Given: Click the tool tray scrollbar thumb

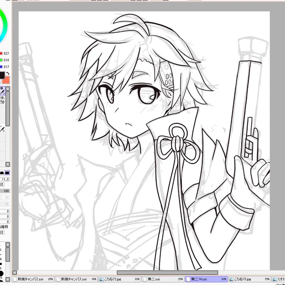Looking at the screenshot, I should click(x=8, y=109).
